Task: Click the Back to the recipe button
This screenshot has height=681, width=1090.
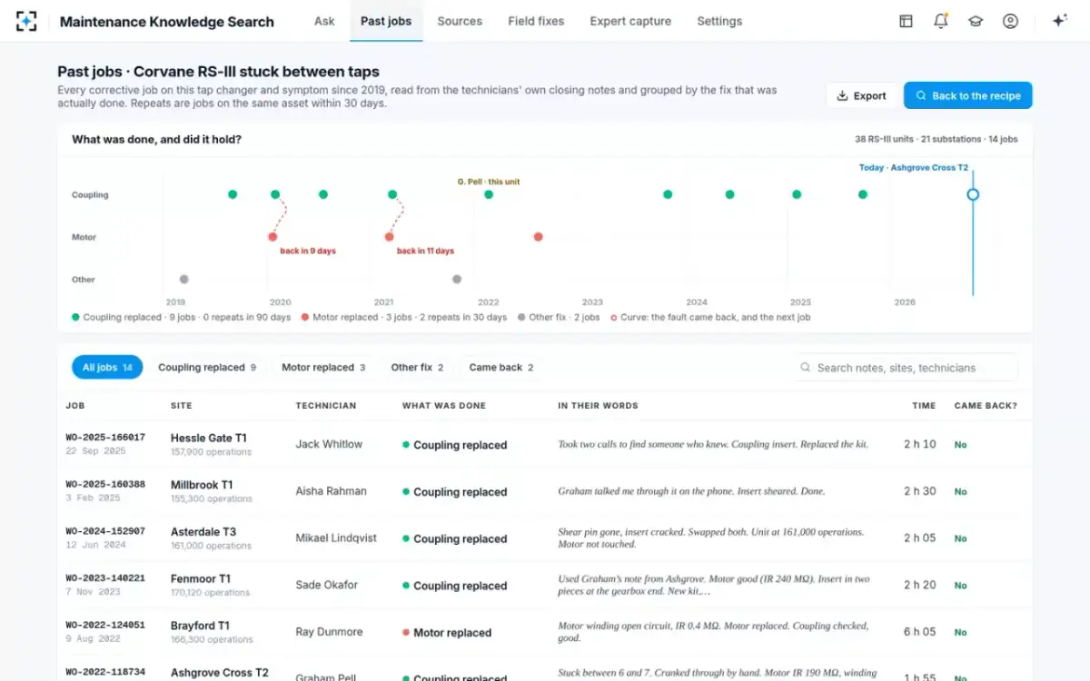Action: pyautogui.click(x=967, y=95)
